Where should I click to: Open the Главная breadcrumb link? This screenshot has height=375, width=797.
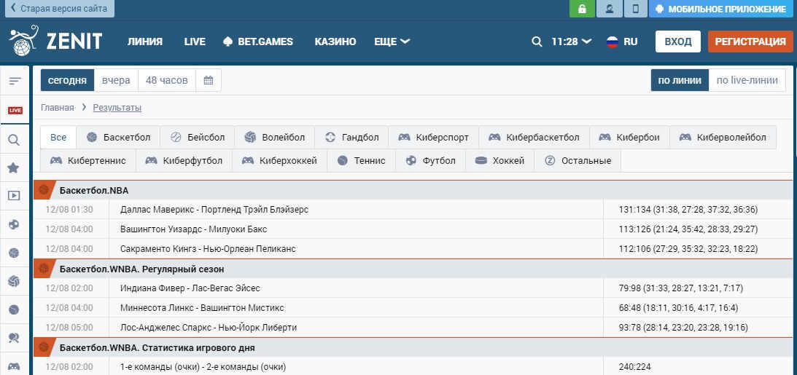pos(58,108)
